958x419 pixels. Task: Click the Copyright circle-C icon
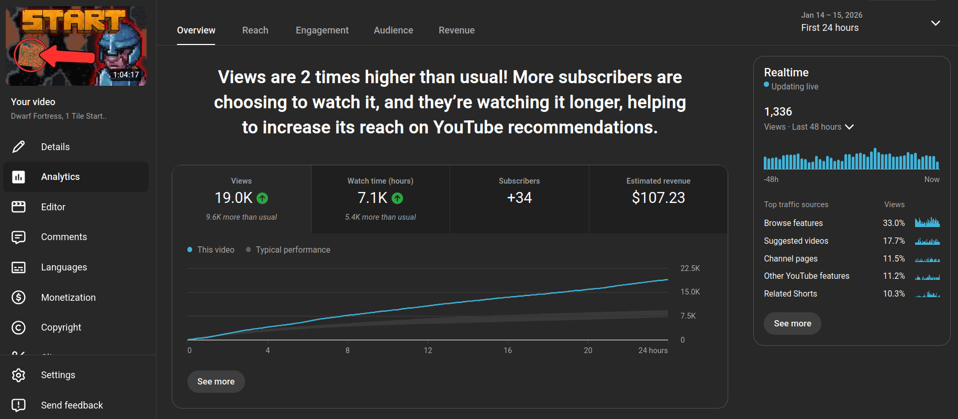18,327
